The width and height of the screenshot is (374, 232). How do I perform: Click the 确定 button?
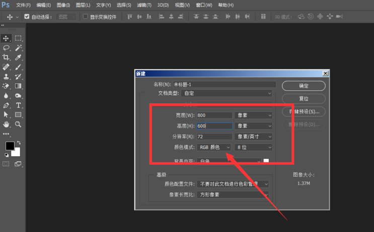point(304,86)
